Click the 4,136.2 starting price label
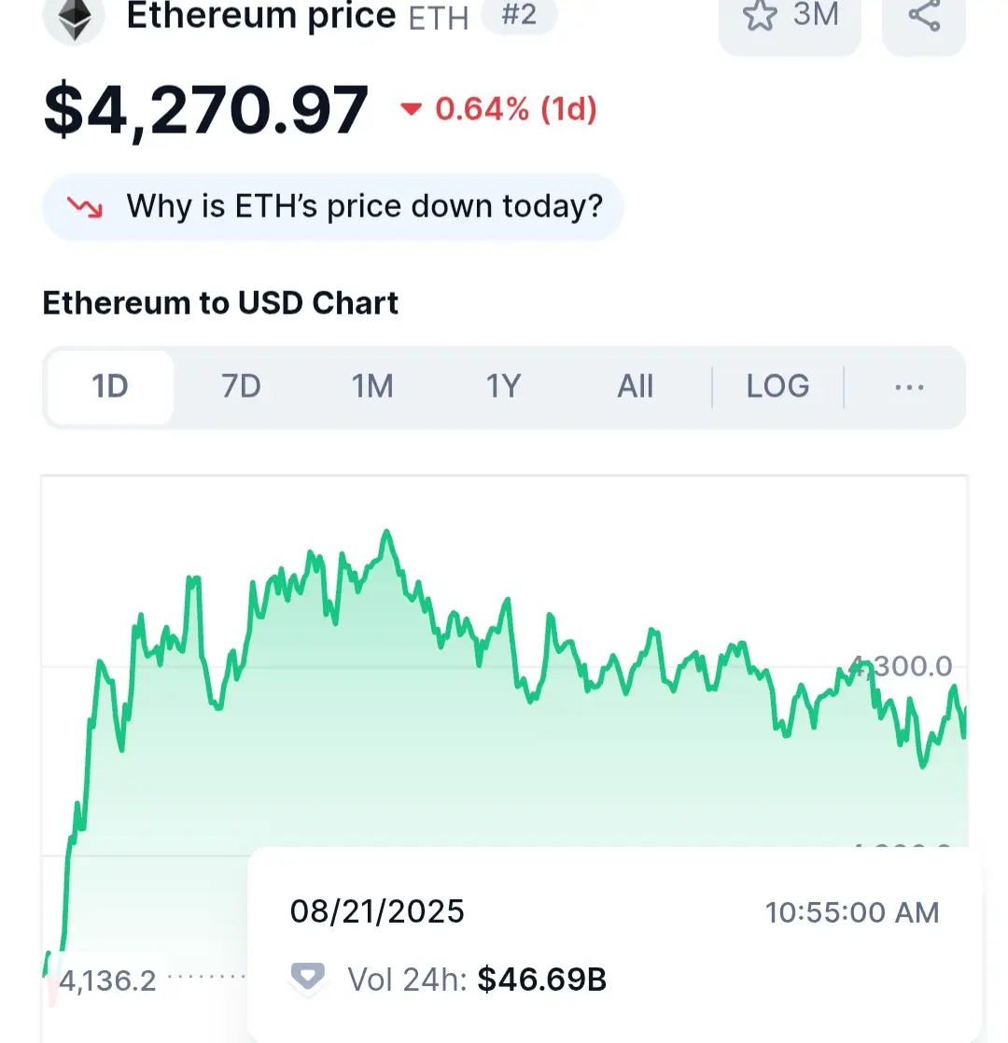The height and width of the screenshot is (1043, 1008). tap(107, 980)
